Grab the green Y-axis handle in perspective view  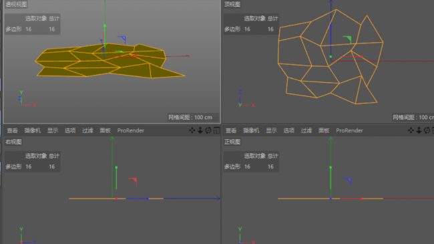105,25
